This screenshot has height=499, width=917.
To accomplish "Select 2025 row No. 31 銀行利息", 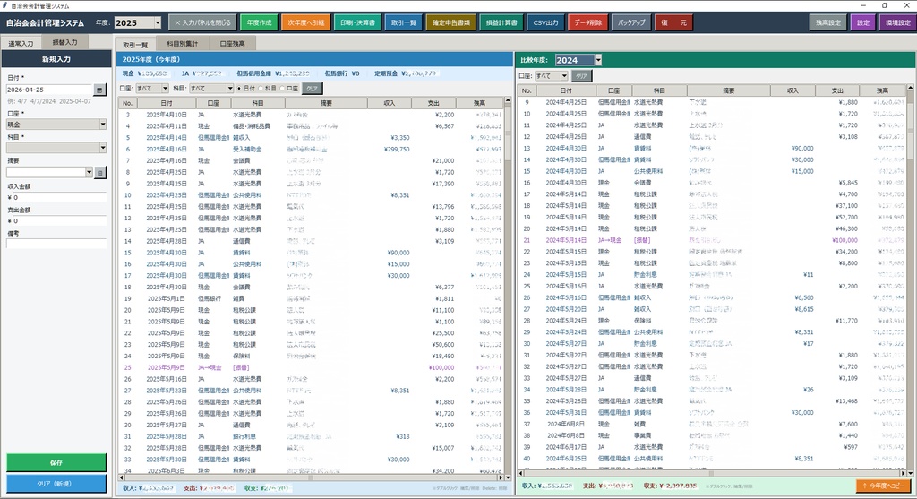I will click(x=311, y=436).
